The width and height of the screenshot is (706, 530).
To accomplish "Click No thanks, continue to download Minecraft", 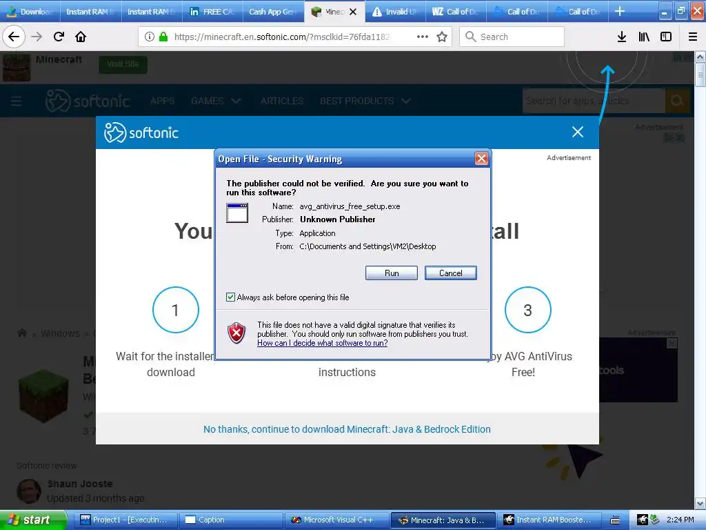I will pos(347,429).
